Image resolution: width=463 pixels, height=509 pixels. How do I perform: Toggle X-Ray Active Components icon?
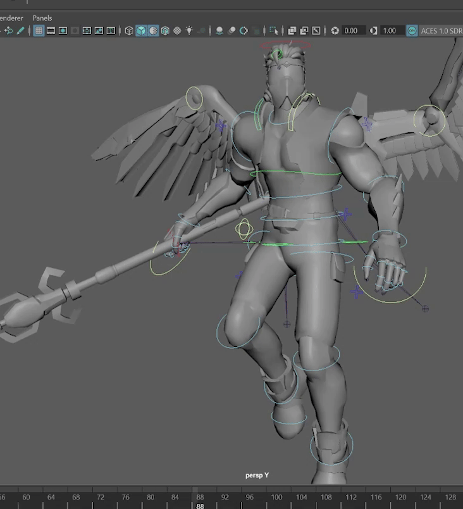coord(304,31)
